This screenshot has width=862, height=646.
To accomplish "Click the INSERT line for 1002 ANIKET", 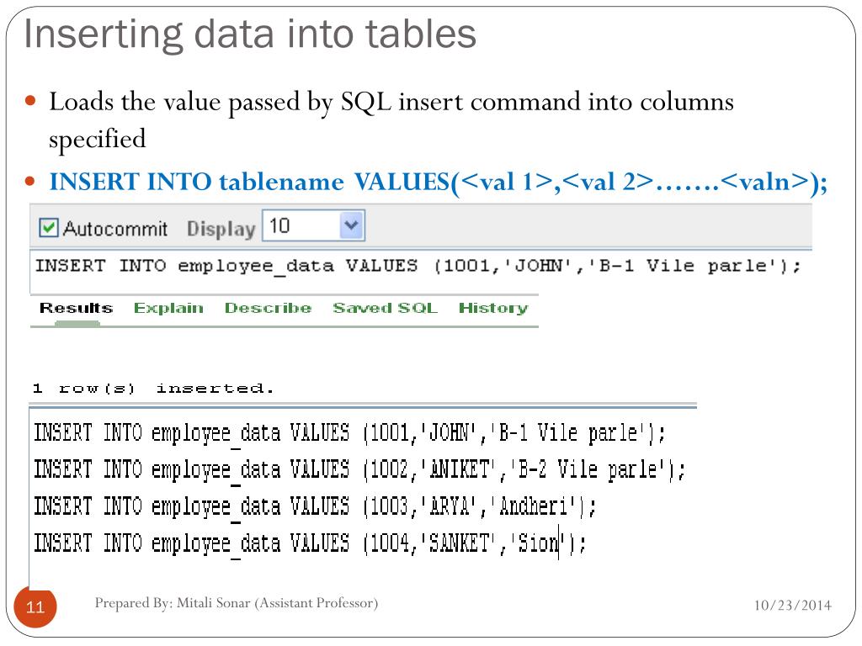I will click(359, 469).
